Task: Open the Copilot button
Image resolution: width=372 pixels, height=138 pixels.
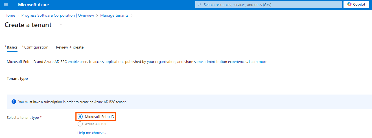Action: click(356, 5)
